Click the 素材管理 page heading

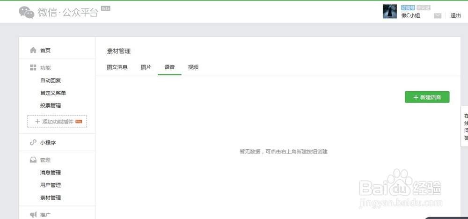[x=119, y=51]
